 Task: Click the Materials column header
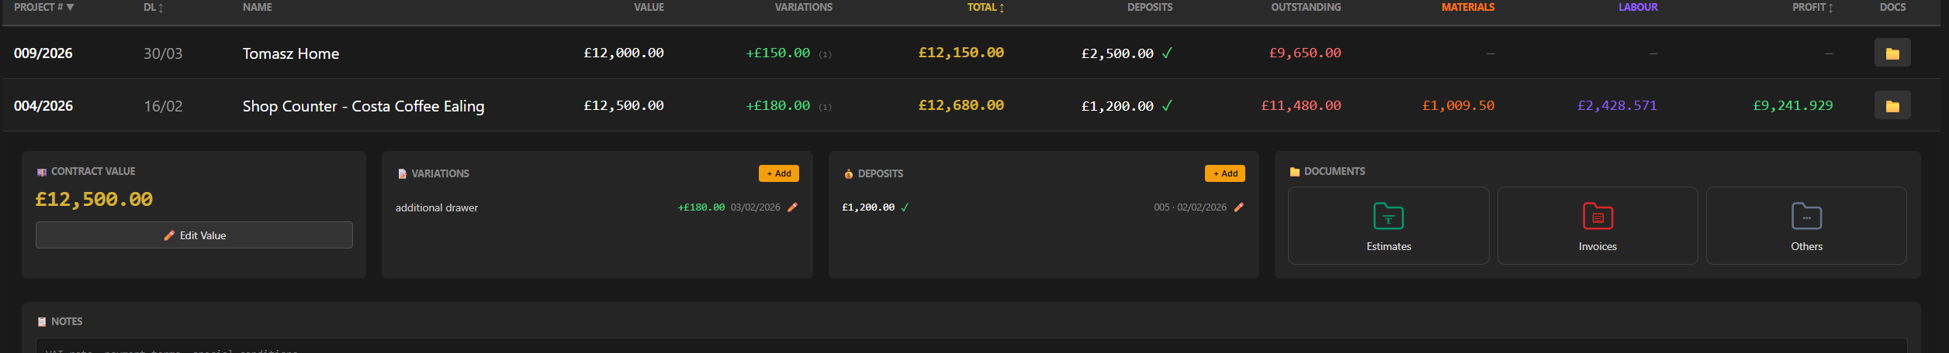point(1467,8)
